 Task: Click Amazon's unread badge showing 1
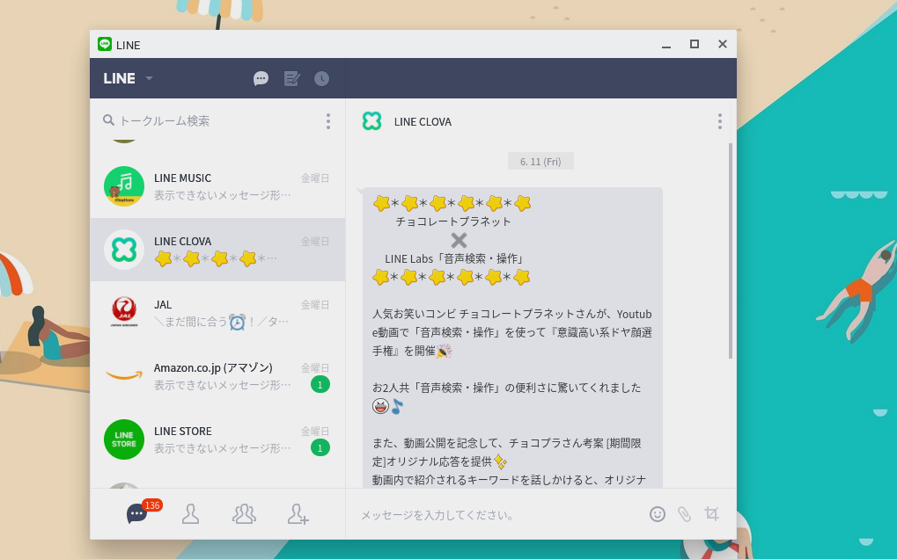coord(320,385)
